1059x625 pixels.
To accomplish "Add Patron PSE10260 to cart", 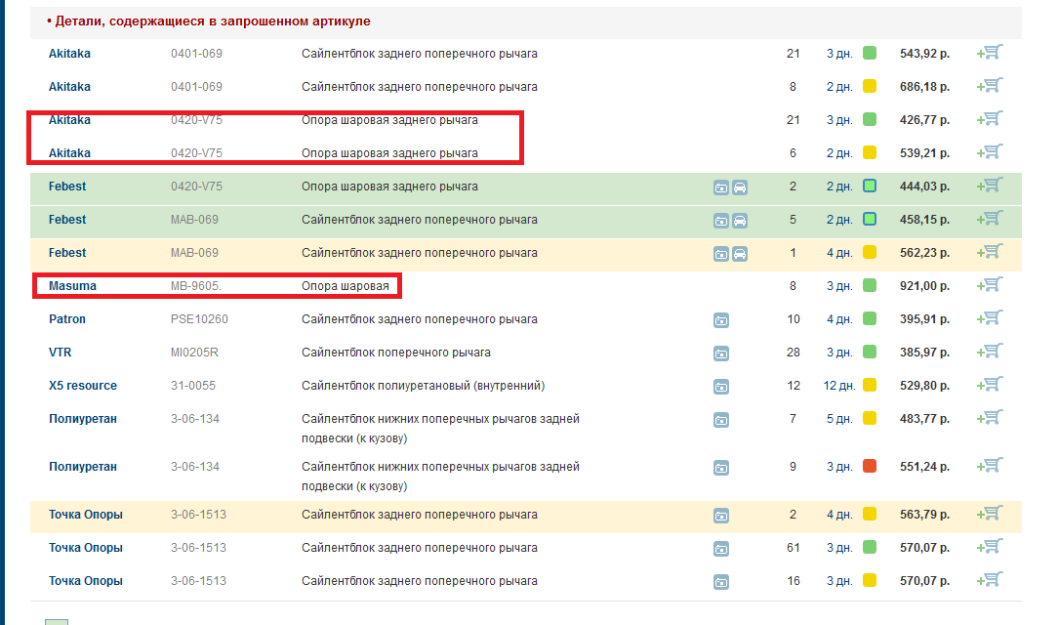I will pos(990,317).
